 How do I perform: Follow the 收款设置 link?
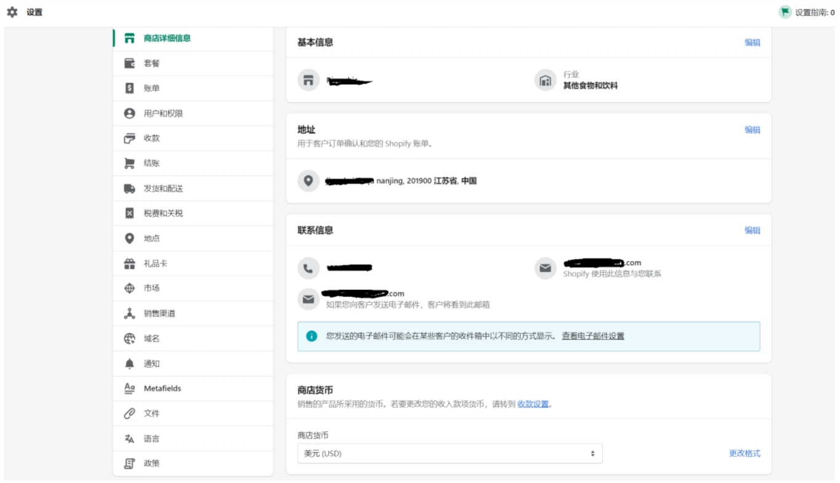pos(533,404)
